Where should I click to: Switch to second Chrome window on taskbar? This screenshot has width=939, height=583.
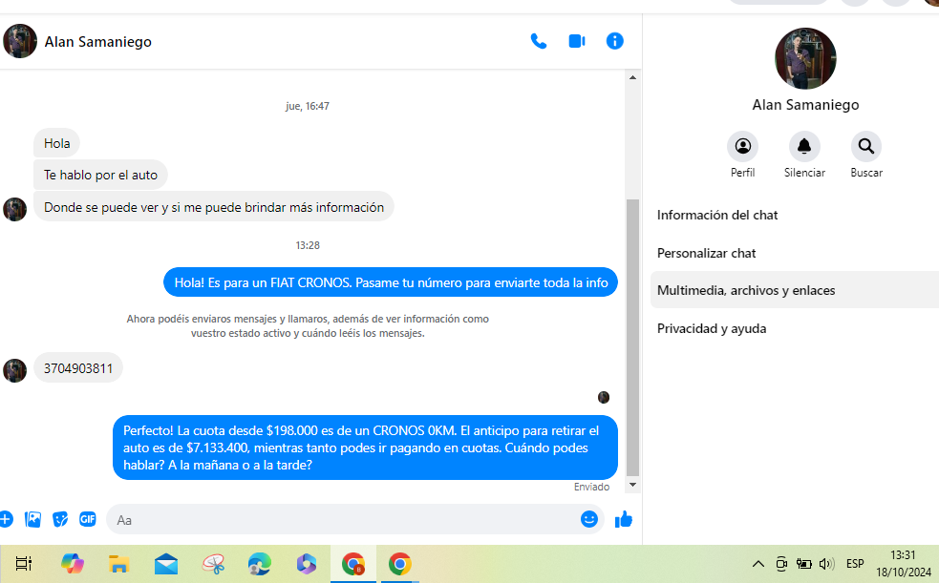tap(400, 563)
